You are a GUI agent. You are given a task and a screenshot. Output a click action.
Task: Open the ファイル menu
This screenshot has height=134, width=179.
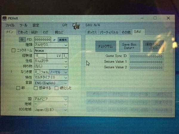pyautogui.click(x=10, y=25)
